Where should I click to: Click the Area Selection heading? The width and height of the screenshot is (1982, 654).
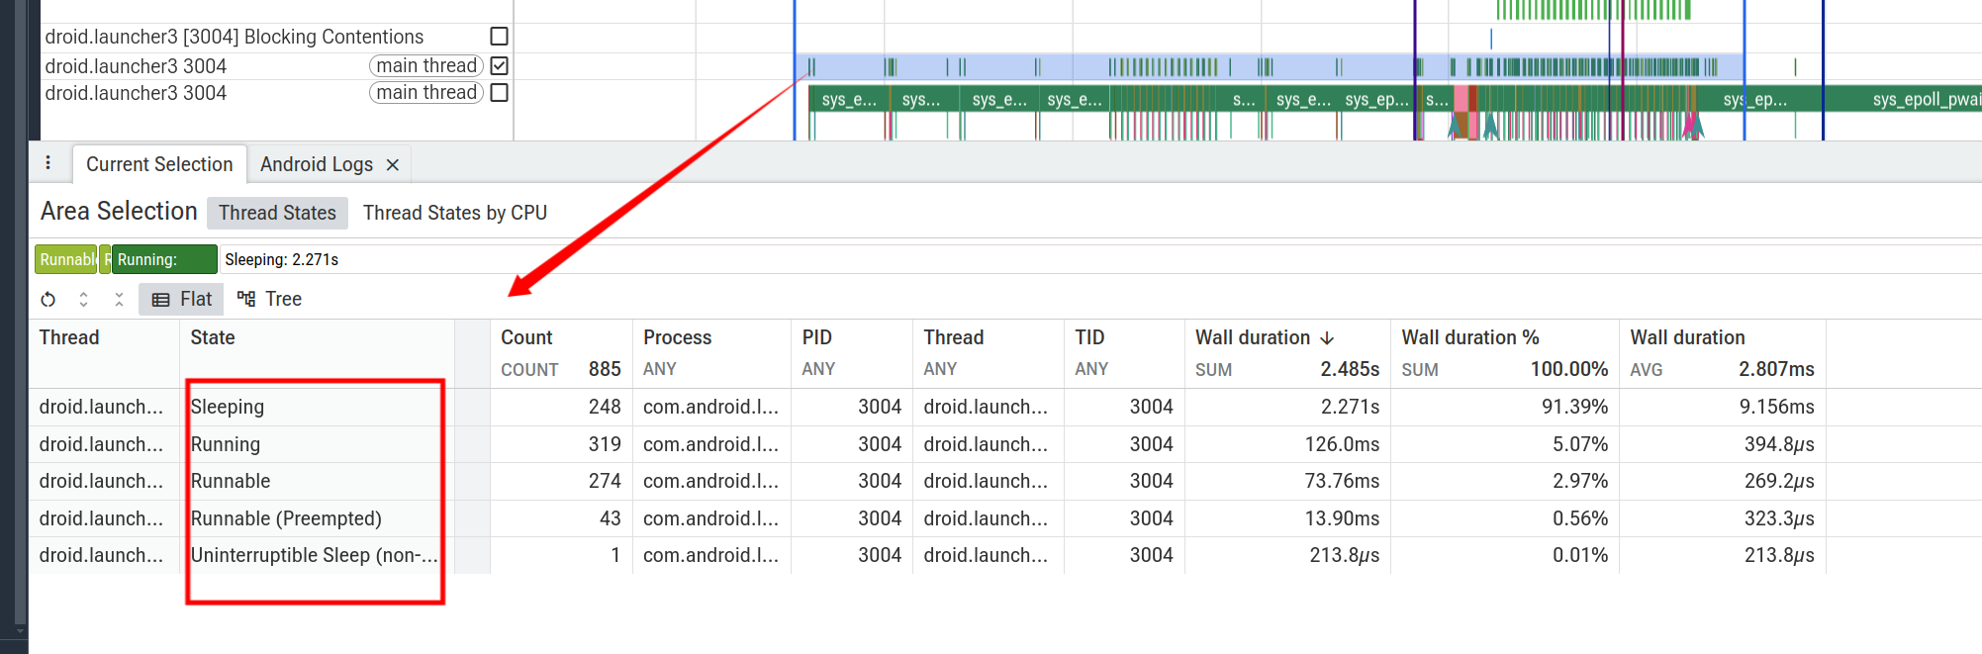coord(119,211)
